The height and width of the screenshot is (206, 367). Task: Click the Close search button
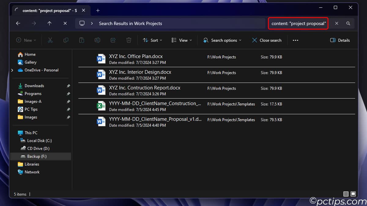coord(266,40)
